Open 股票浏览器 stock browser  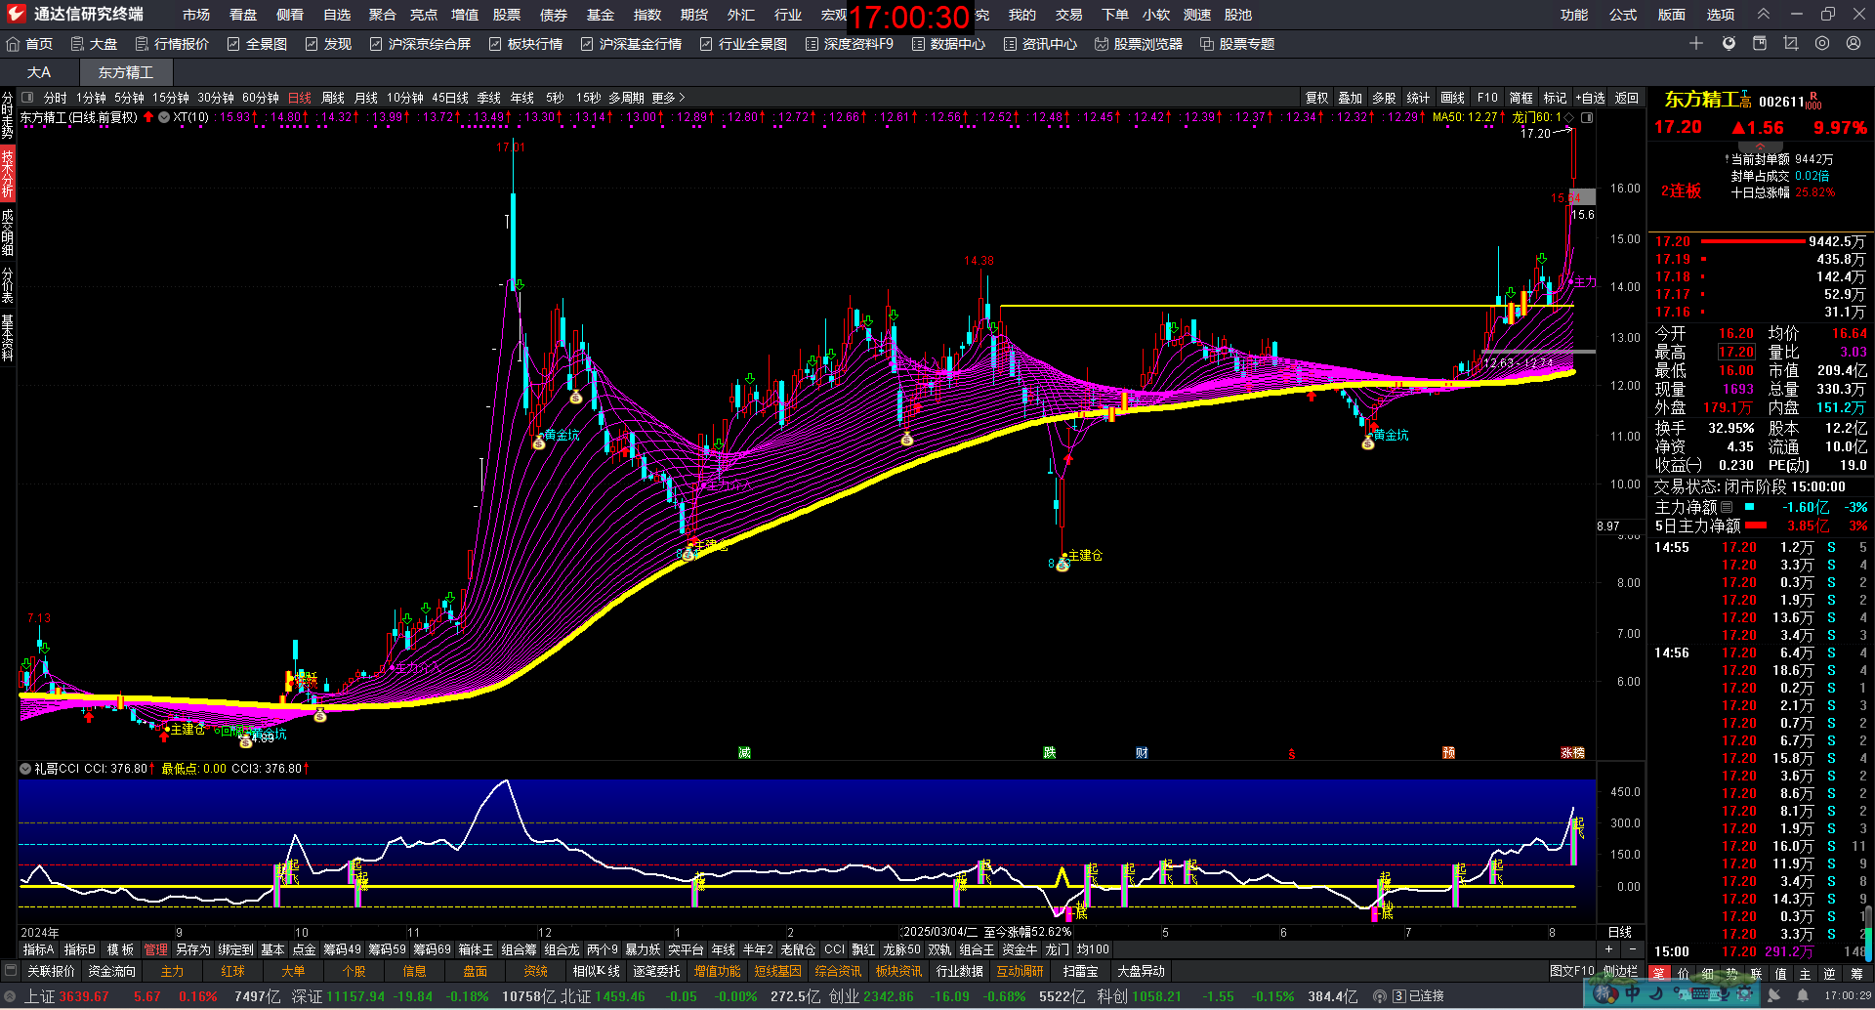[x=1139, y=44]
